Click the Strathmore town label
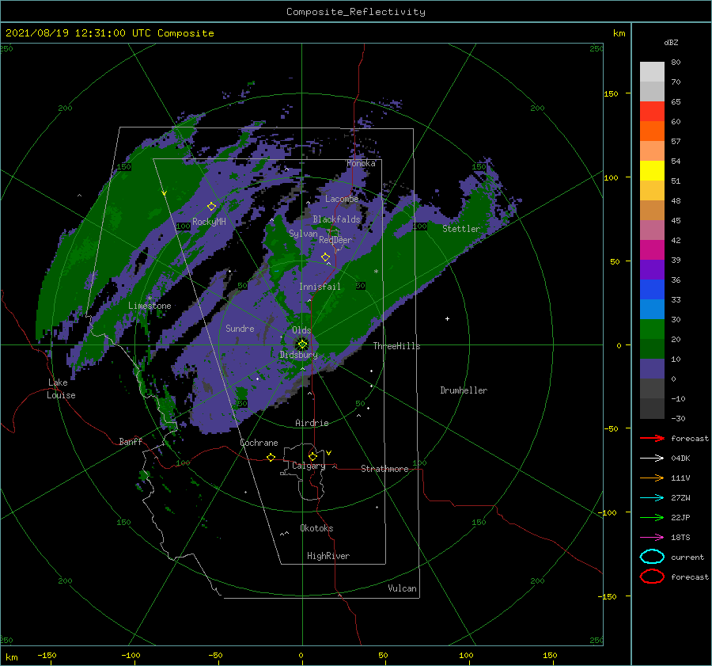 pos(384,469)
